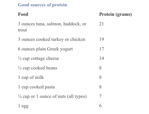Click the tuna, salmon, haddock row text
149x114 pixels.
coord(52,27)
